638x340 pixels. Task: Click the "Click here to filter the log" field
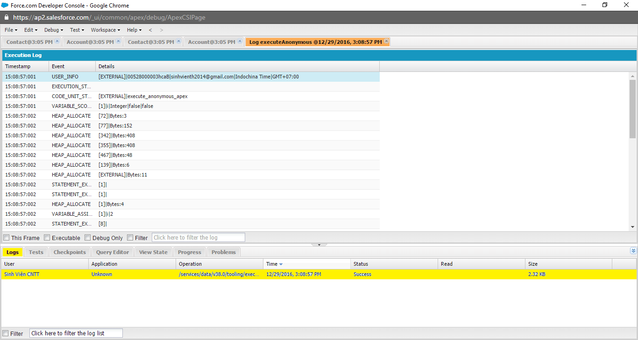coord(198,237)
